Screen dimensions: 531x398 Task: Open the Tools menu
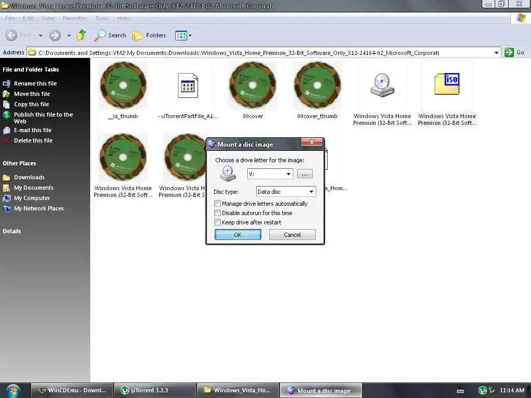[x=102, y=18]
